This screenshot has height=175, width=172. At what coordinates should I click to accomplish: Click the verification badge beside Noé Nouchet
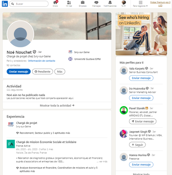(x=35, y=52)
